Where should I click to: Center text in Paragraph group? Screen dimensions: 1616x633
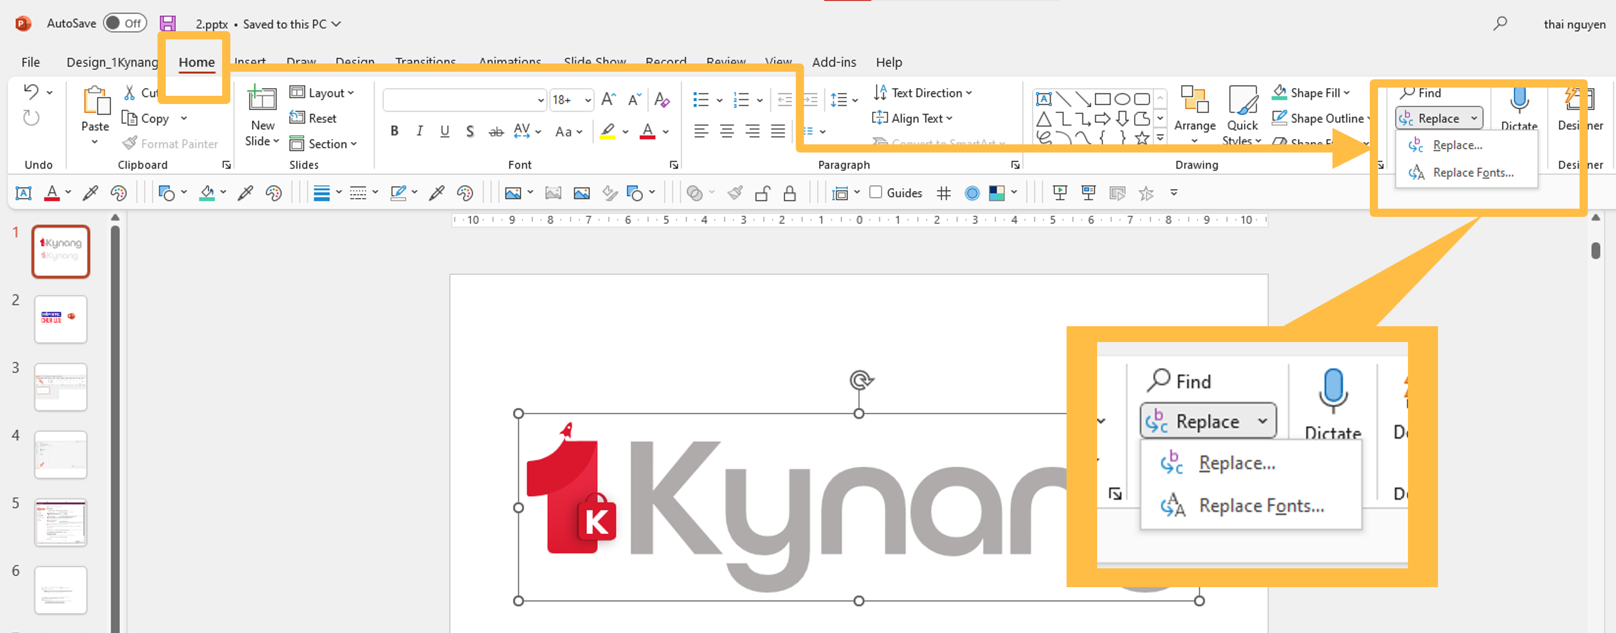[726, 131]
